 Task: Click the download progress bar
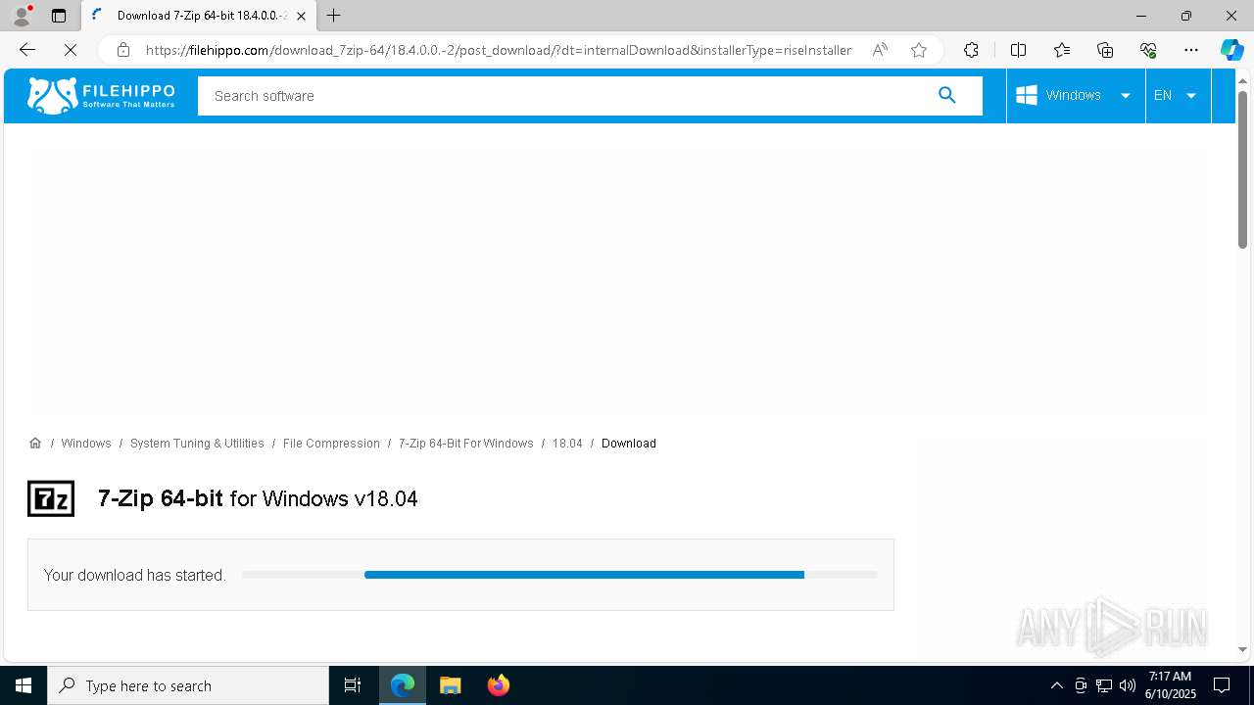[559, 575]
